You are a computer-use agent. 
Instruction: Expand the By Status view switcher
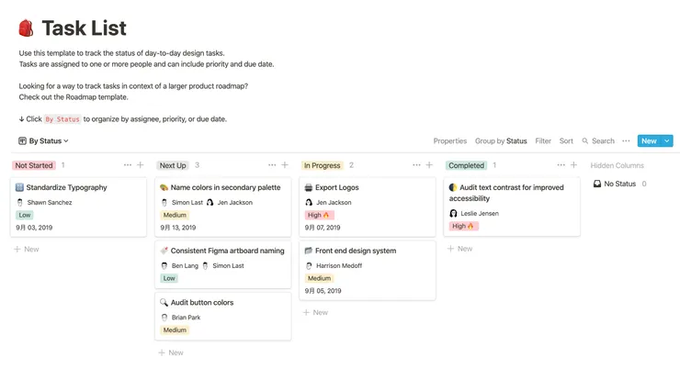point(44,141)
